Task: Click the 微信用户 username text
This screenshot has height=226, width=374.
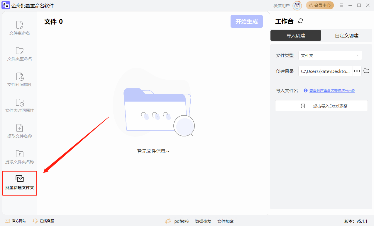Action: tap(281, 6)
